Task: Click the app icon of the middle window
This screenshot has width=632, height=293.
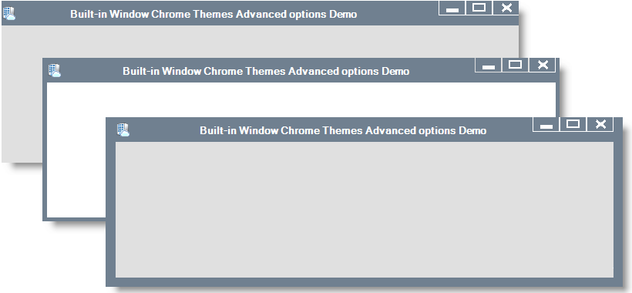Action: (x=55, y=70)
